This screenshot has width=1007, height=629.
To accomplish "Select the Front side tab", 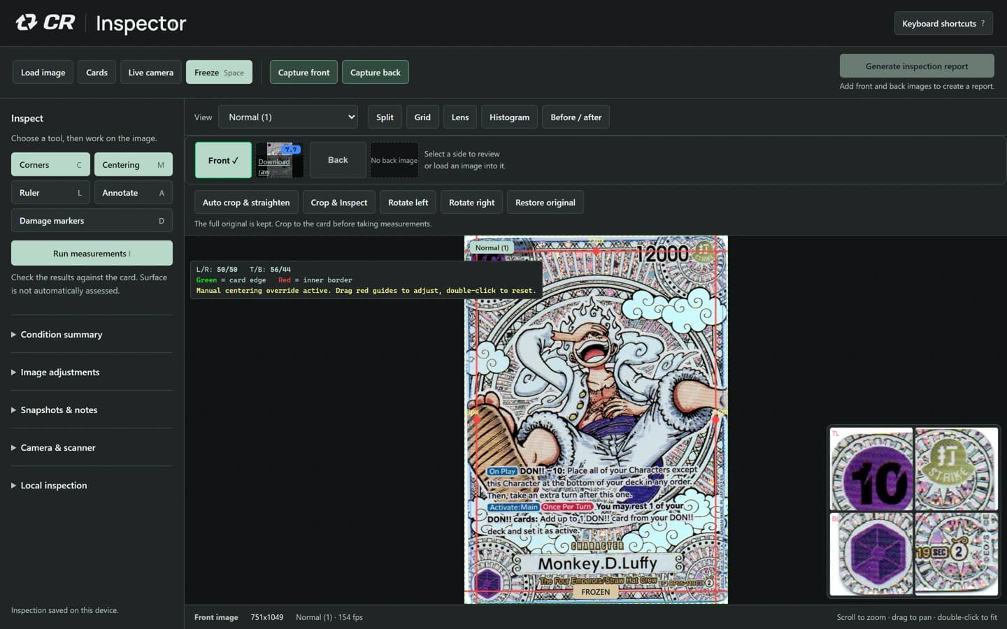I will [x=223, y=160].
